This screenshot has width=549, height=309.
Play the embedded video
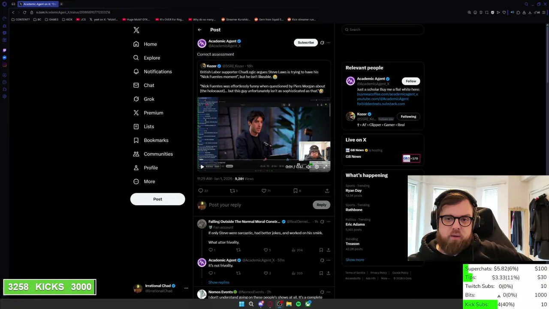202,167
